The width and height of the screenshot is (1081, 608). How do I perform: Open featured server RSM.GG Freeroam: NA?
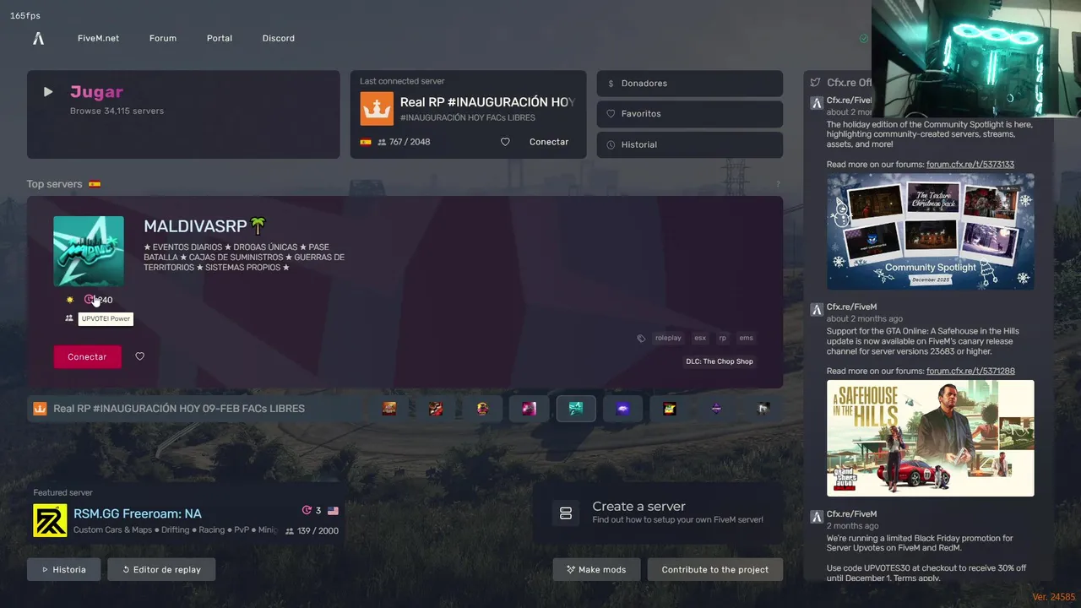[138, 513]
